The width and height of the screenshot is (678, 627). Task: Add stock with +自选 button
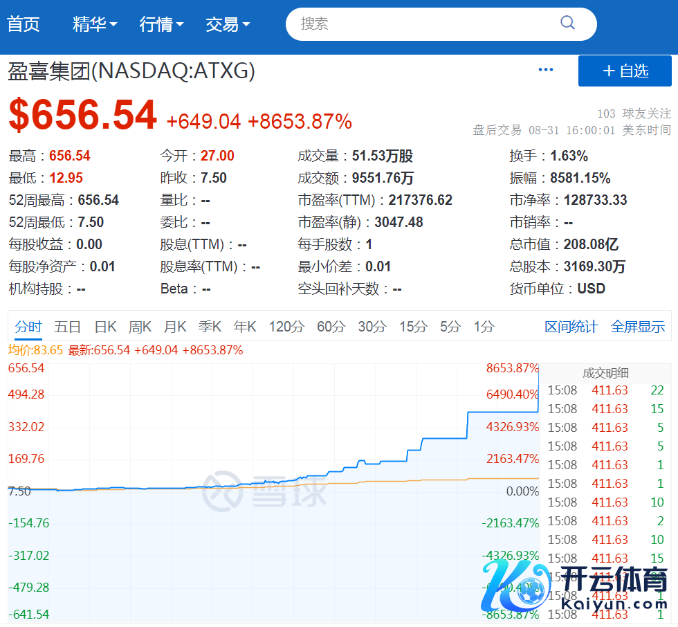tap(625, 71)
